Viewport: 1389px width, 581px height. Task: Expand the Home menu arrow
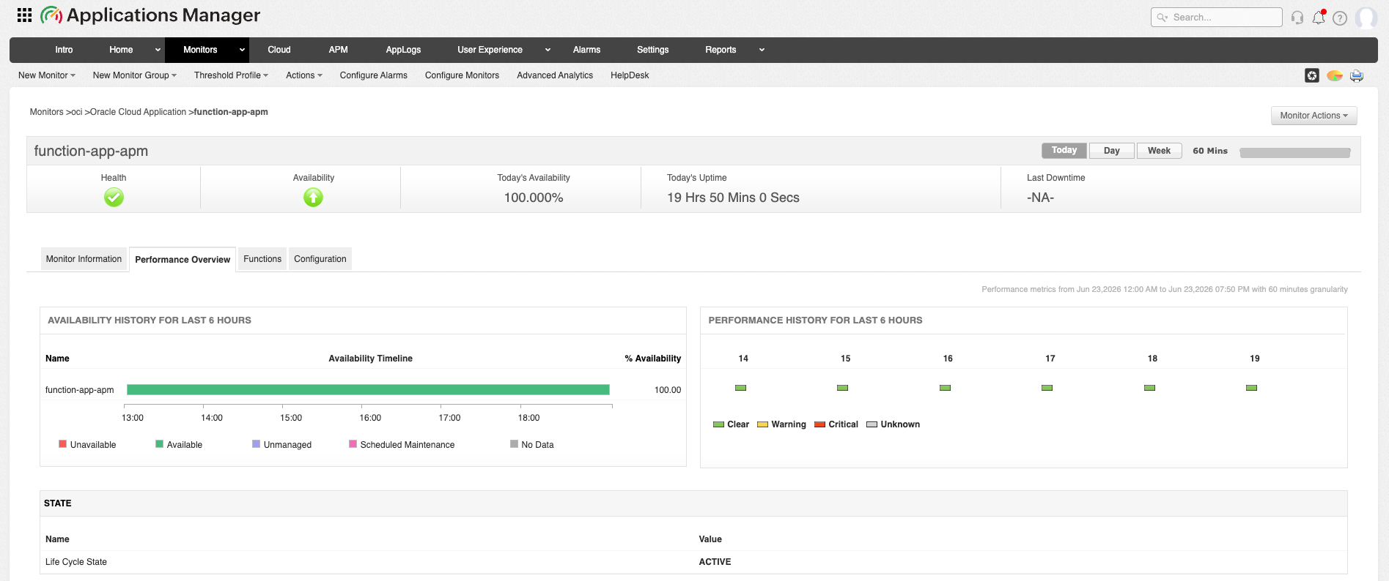(158, 50)
